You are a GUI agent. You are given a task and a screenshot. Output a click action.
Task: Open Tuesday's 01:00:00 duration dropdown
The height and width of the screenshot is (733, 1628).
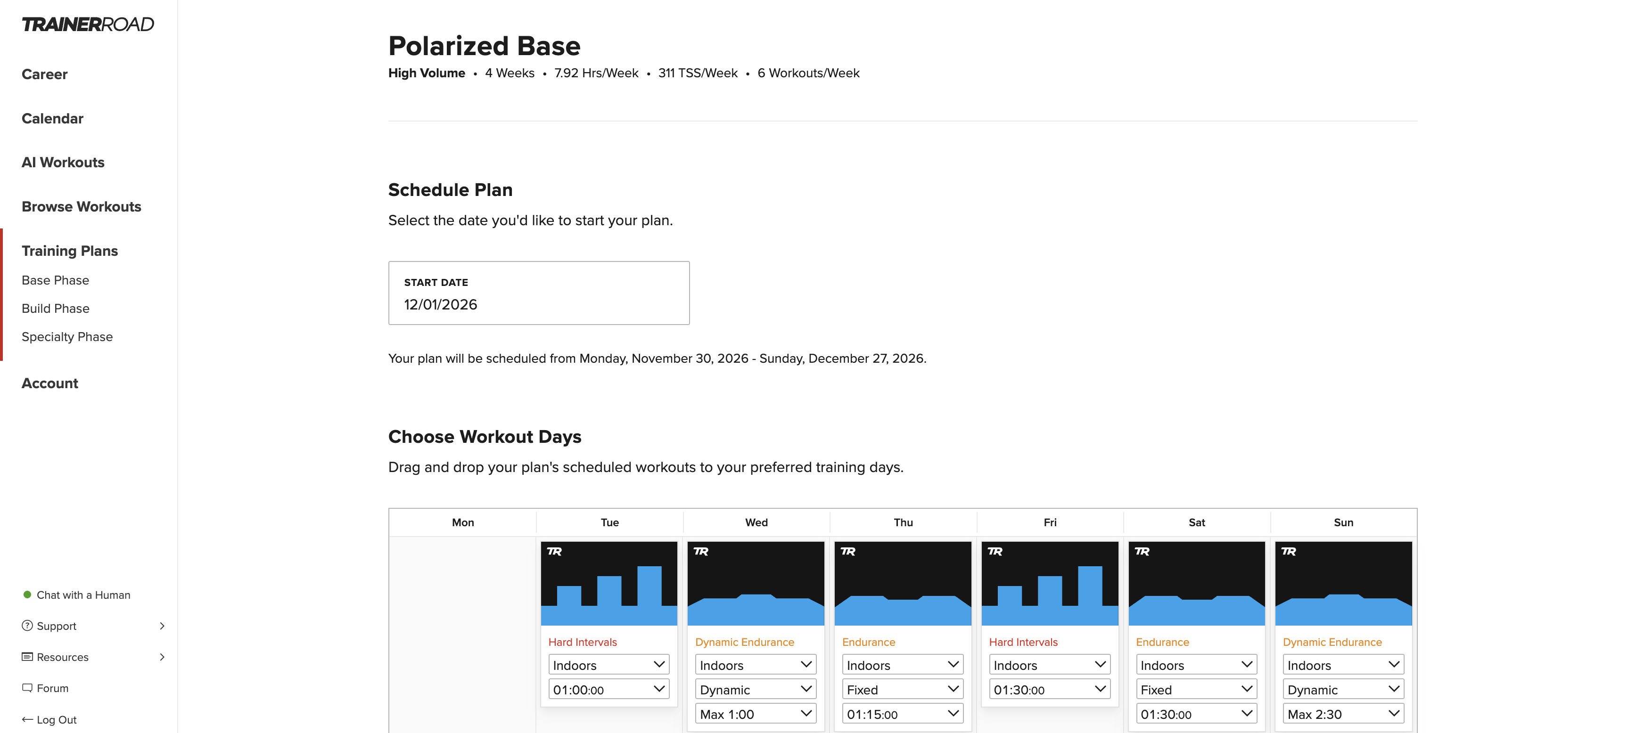point(608,689)
